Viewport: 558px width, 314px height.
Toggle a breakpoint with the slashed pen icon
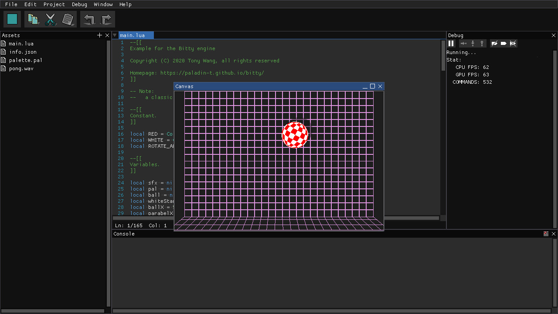click(494, 43)
